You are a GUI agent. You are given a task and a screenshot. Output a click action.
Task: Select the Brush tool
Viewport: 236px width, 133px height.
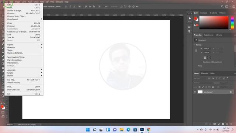(x=3, y=48)
